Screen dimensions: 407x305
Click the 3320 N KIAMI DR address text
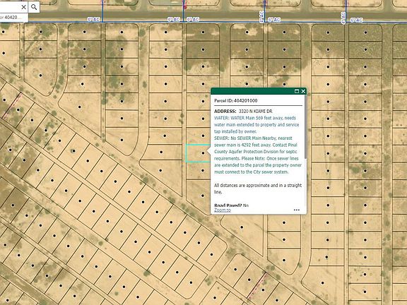coord(255,112)
